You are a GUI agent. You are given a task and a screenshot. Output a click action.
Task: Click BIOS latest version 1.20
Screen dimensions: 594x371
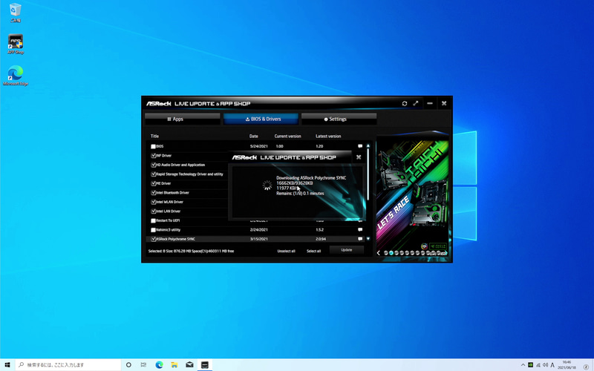[x=319, y=146]
